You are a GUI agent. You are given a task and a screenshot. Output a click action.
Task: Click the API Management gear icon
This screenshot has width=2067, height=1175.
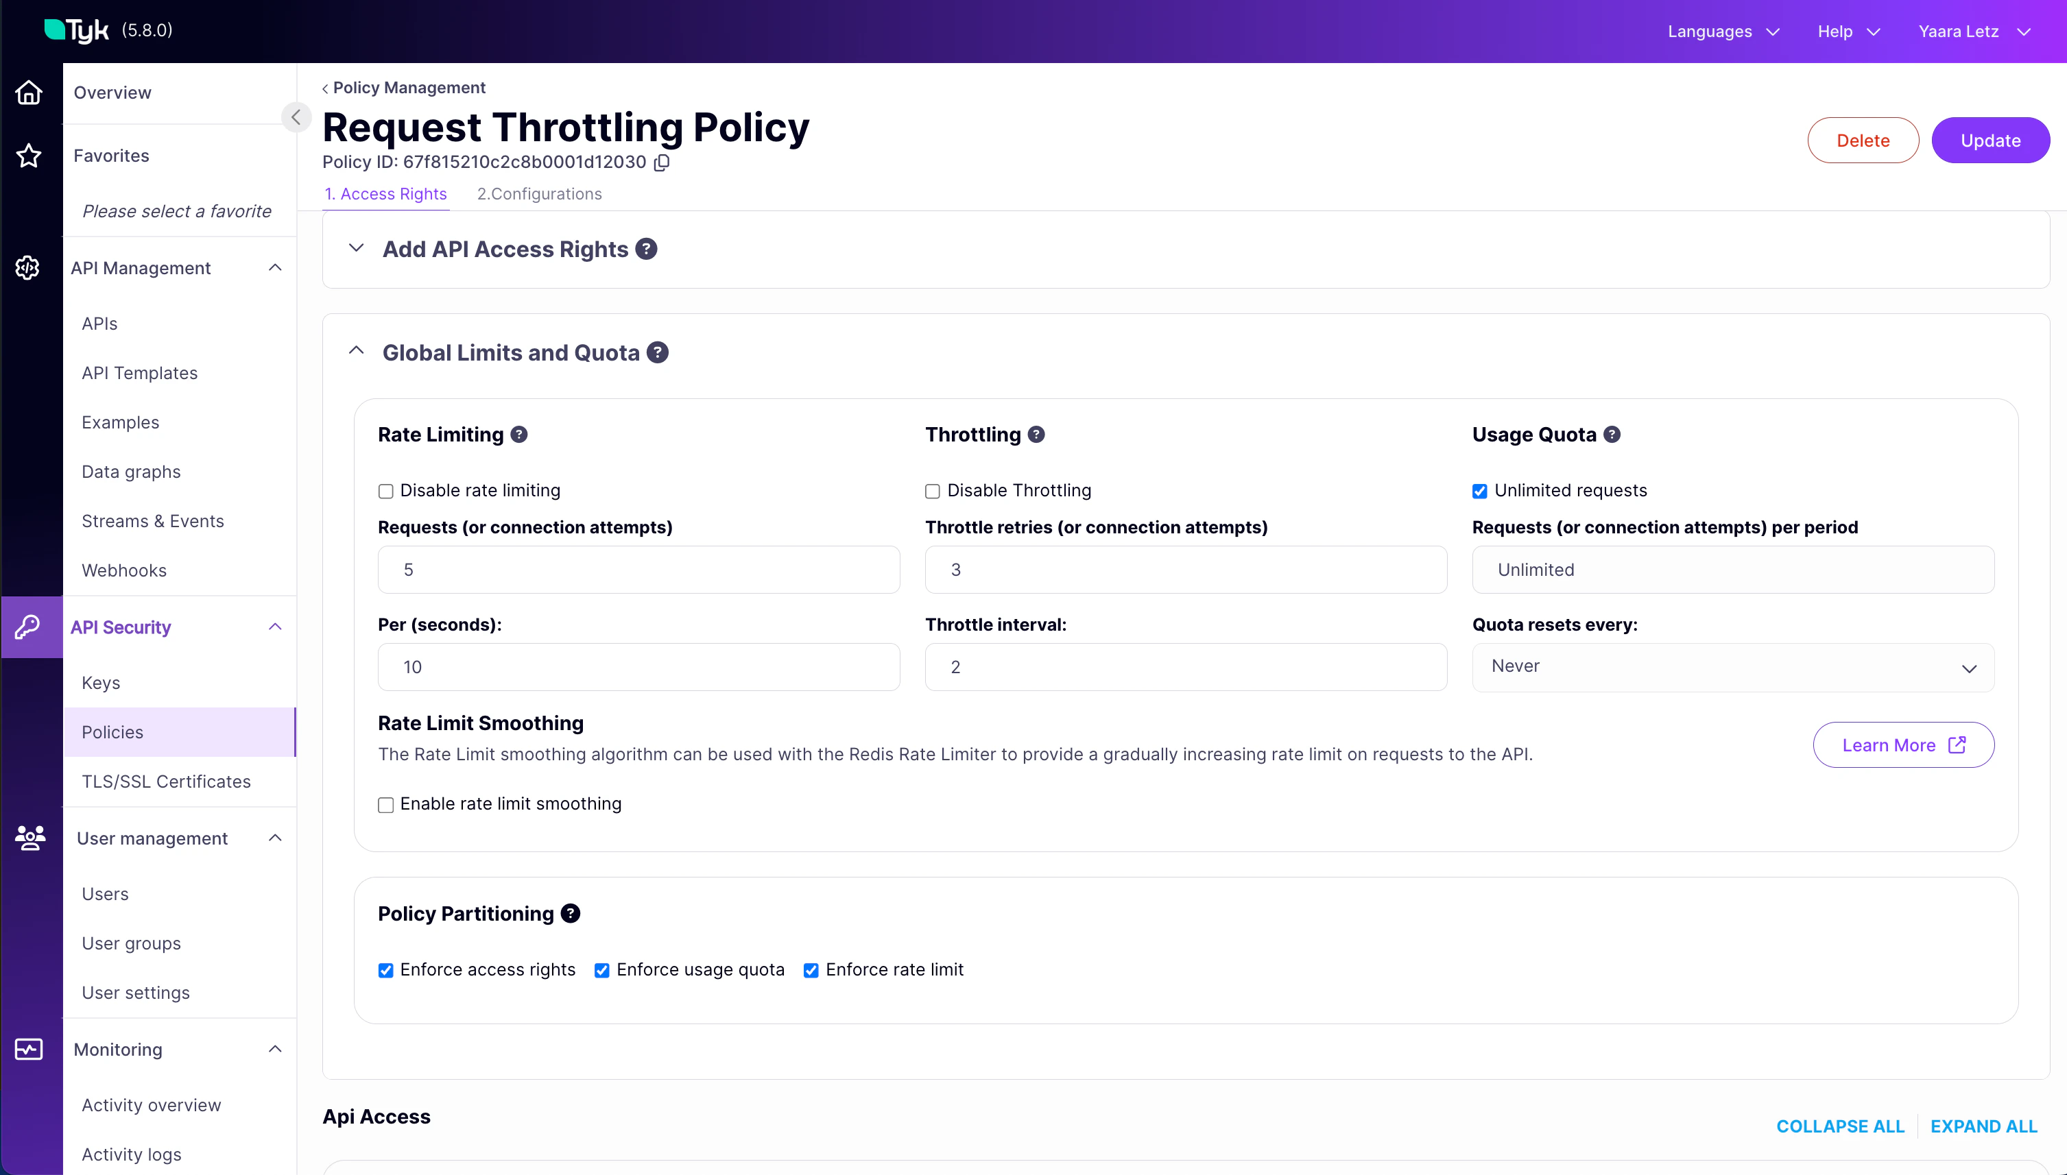pos(27,267)
